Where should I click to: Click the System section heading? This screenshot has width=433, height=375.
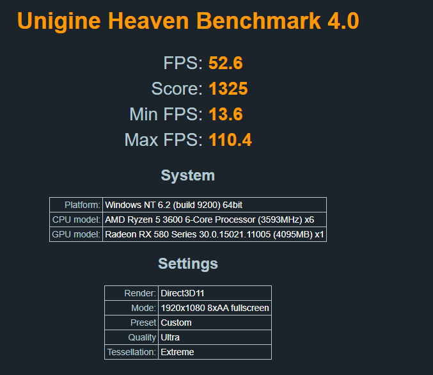pos(188,175)
